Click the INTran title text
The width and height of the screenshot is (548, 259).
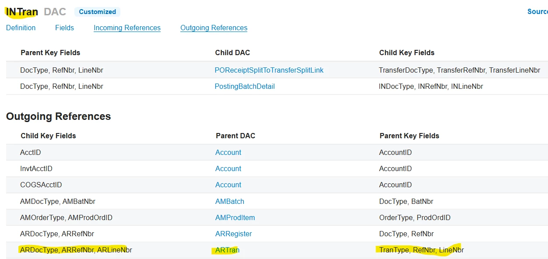click(22, 12)
